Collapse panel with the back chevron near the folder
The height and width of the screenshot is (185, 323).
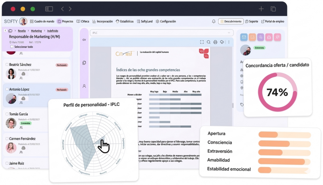click(5, 31)
